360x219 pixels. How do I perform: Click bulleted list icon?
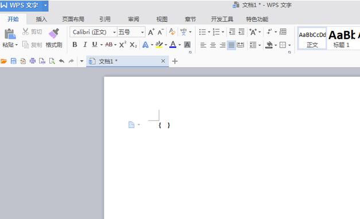coord(202,32)
